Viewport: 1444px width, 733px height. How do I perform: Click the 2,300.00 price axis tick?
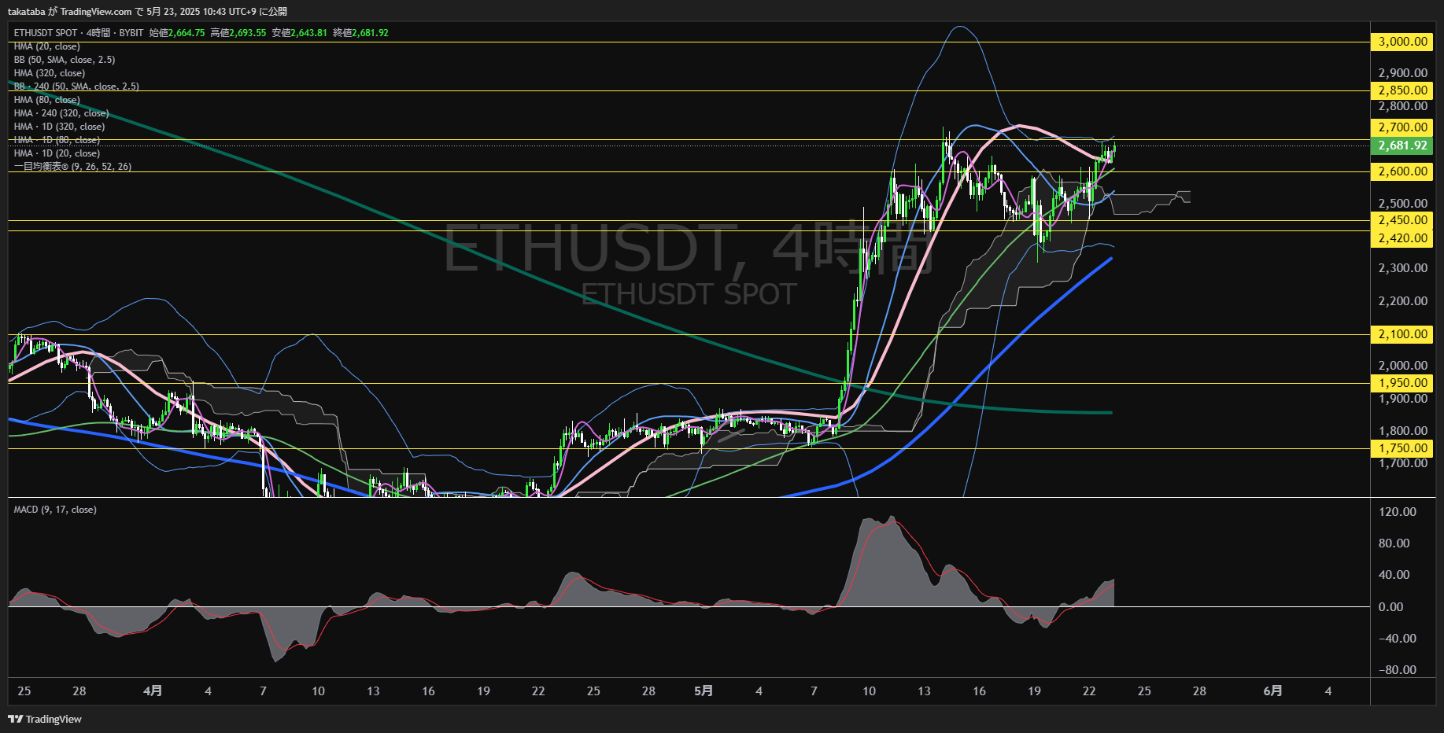tap(1402, 268)
